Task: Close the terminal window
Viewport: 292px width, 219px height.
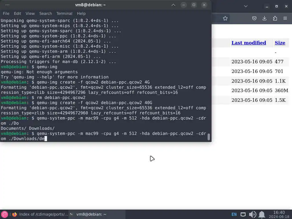Action: [x=204, y=5]
